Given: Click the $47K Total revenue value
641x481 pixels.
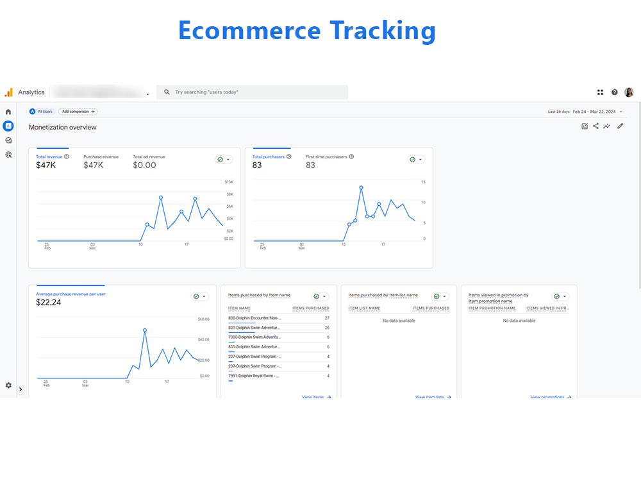Looking at the screenshot, I should pos(46,165).
